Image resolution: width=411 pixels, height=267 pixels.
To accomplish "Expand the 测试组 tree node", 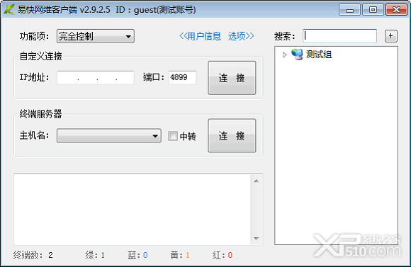I will [x=285, y=55].
